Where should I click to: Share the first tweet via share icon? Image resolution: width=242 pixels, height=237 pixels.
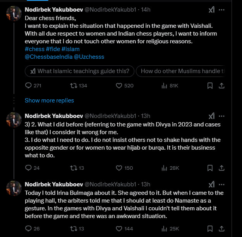(x=222, y=86)
